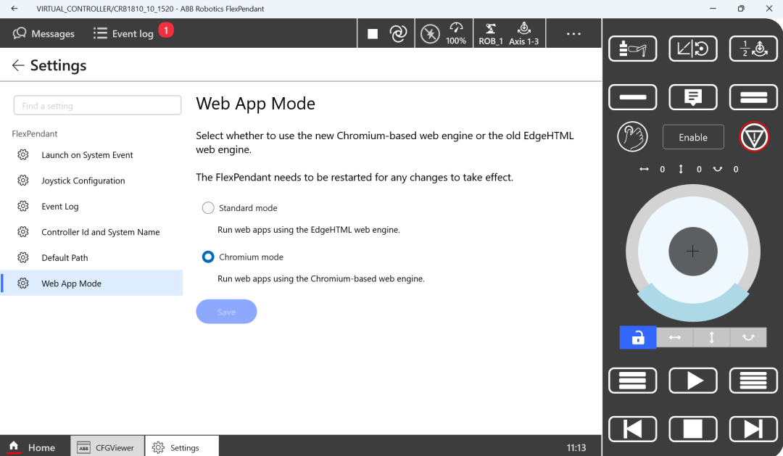Image resolution: width=783 pixels, height=456 pixels.
Task: Click the Save button
Action: click(226, 312)
